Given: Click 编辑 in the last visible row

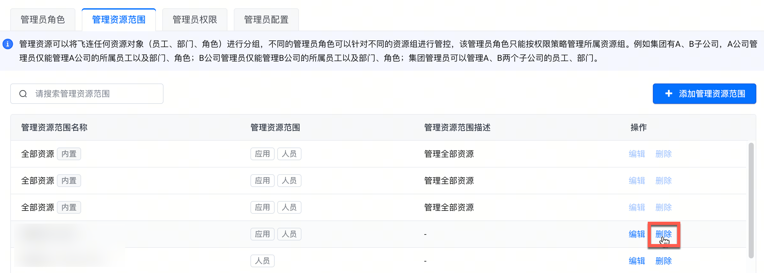Looking at the screenshot, I should [637, 261].
